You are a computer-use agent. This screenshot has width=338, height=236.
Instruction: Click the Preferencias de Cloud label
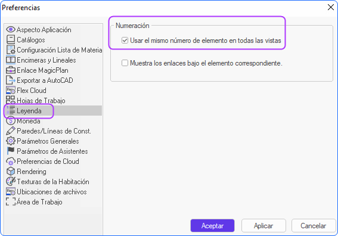(48, 162)
